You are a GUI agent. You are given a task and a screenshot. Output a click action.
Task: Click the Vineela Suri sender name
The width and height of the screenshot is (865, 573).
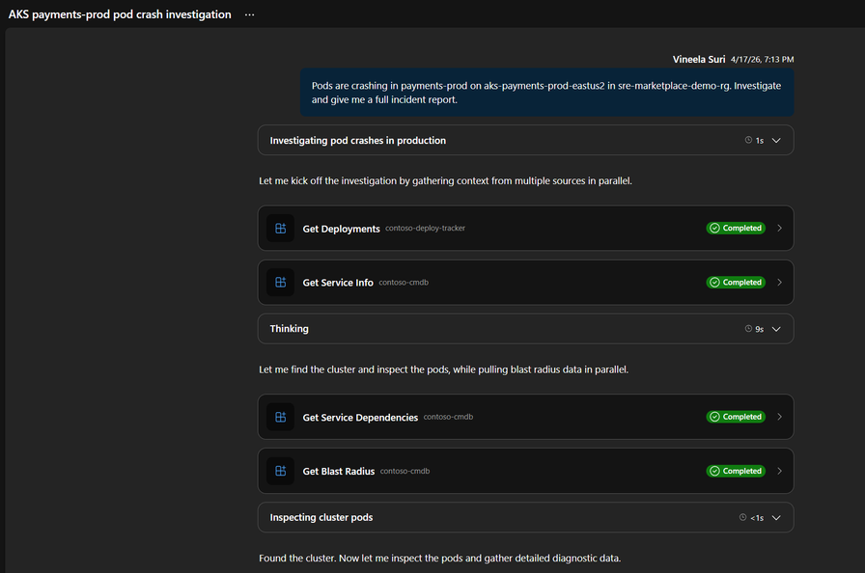(x=699, y=59)
